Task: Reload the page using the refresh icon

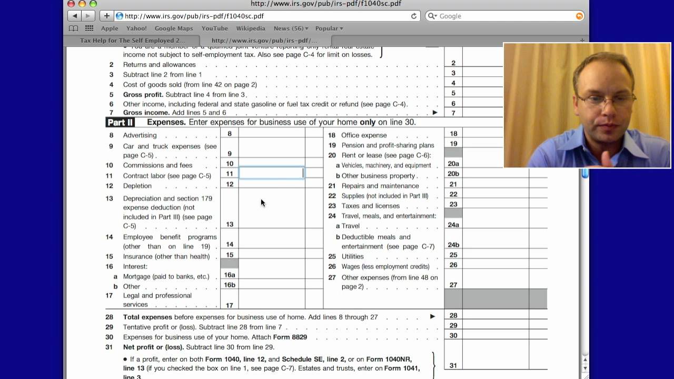Action: coord(414,16)
